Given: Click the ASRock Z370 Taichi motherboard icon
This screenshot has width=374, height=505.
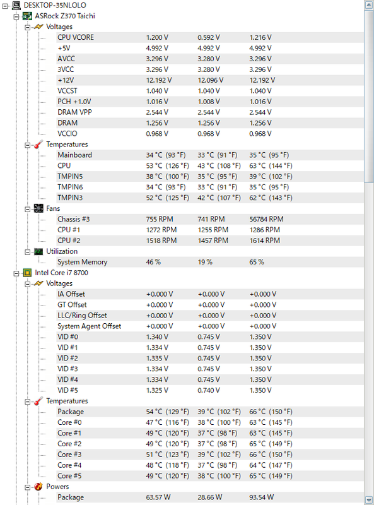Looking at the screenshot, I should click(27, 16).
